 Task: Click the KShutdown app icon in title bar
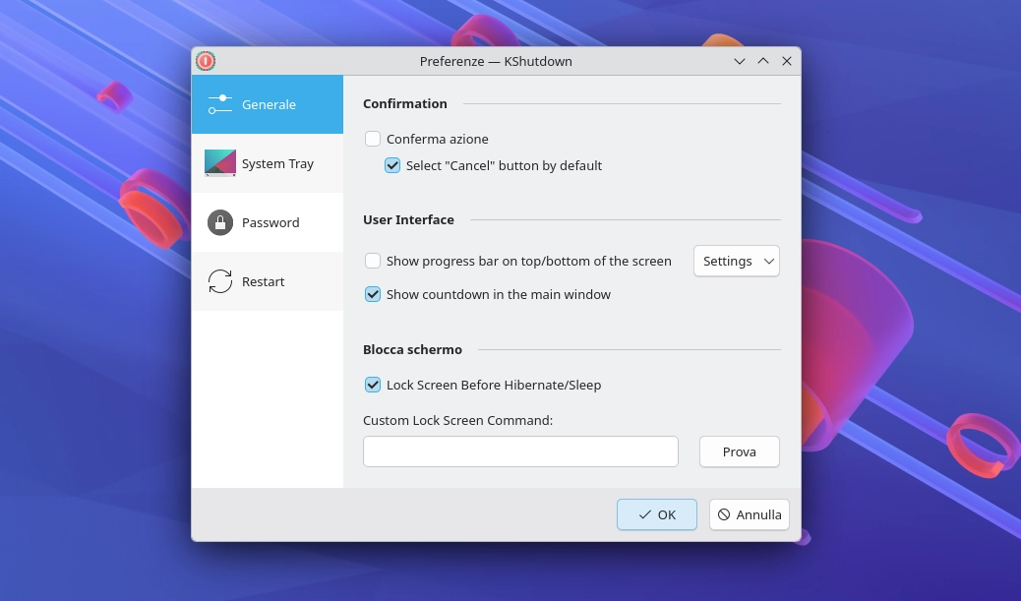(206, 61)
